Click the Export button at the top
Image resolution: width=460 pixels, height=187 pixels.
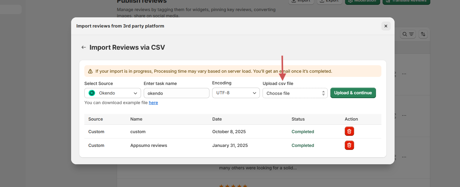coord(329,1)
